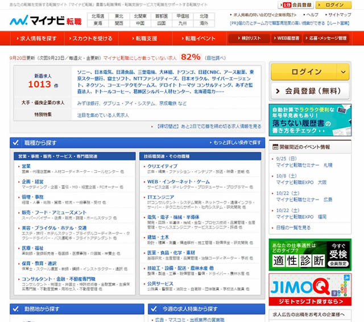364x322 pixels.
Task: Select the 東海 region
Action: [x=98, y=23]
